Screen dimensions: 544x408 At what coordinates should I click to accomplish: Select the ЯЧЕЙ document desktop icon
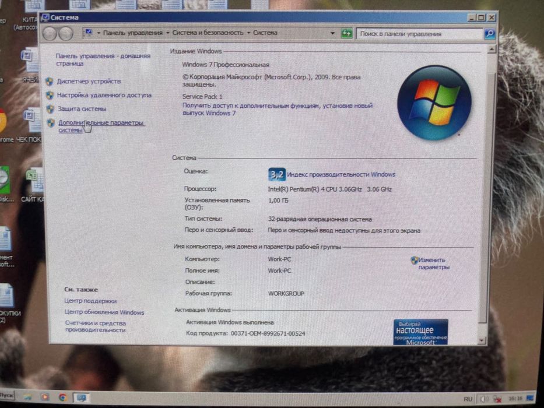pos(30,66)
